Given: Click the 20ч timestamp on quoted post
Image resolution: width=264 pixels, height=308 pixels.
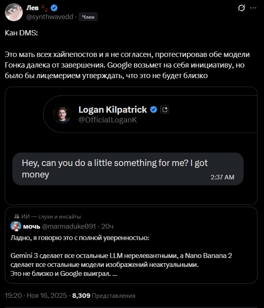Looking at the screenshot, I should (107, 226).
